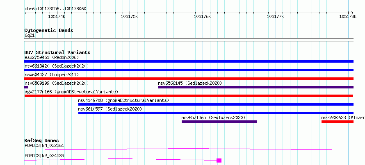Click the magenta exon box of POPDC3|NR_024539
Image resolution: width=365 pixels, height=165 pixels.
point(219,160)
